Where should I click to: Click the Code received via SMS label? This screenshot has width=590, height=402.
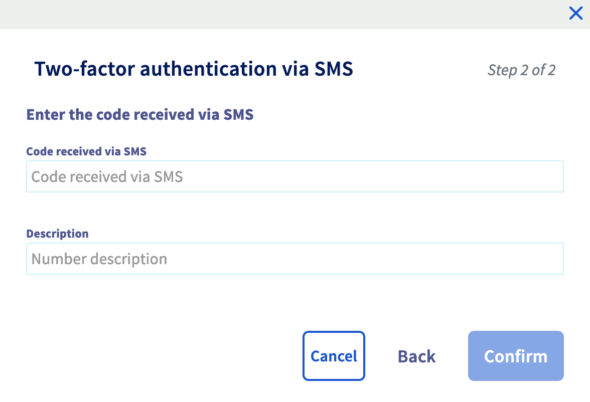86,151
